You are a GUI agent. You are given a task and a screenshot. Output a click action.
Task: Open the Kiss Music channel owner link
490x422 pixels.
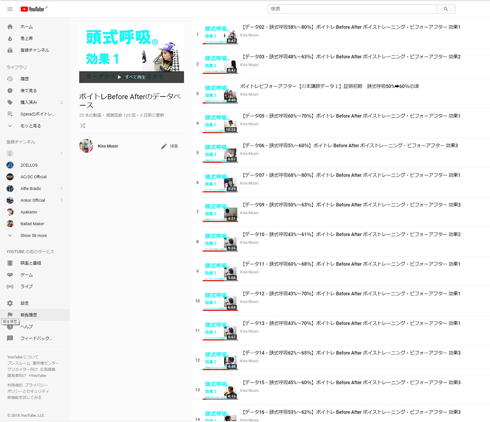tap(108, 146)
